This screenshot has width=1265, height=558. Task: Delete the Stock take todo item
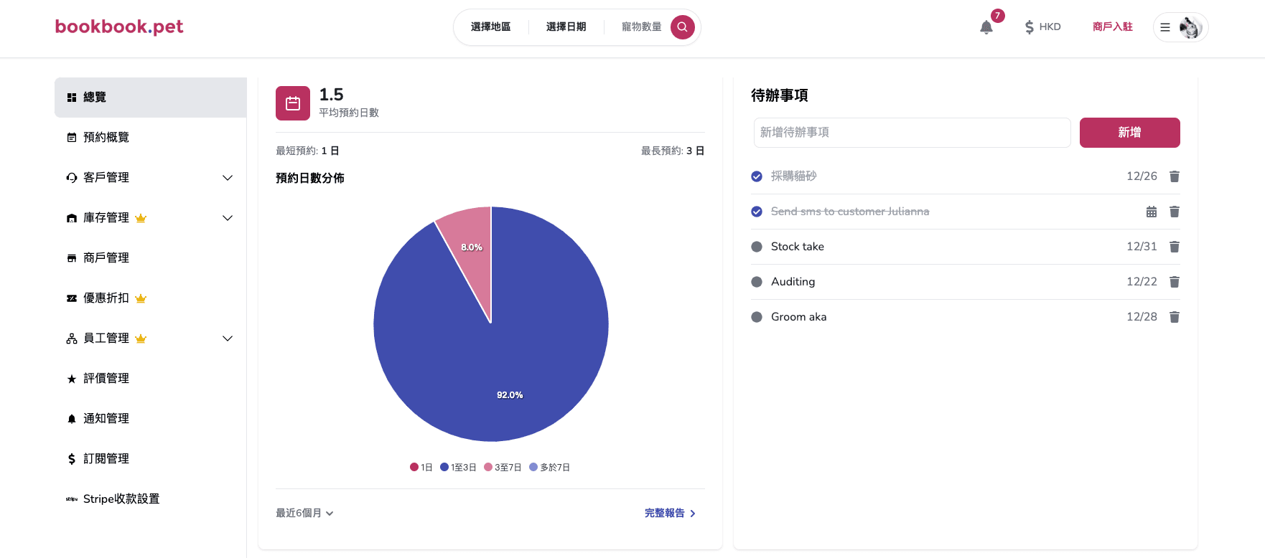1175,247
